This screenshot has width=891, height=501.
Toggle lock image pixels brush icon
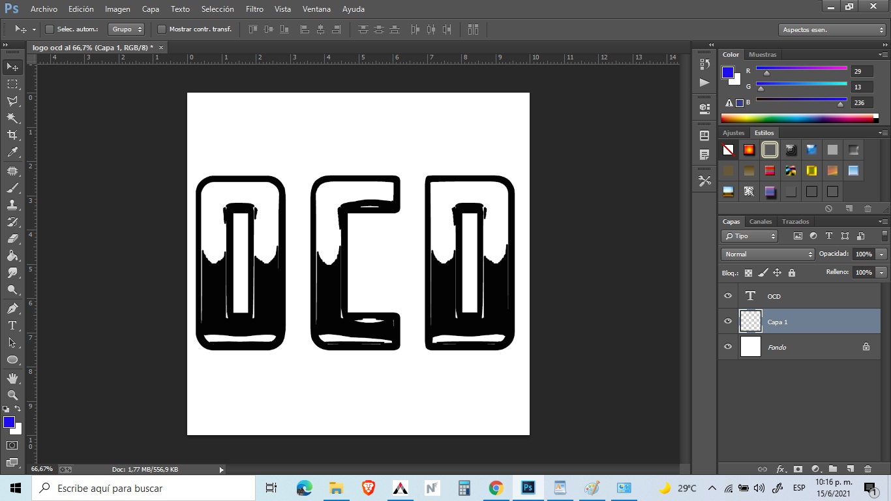coord(763,273)
